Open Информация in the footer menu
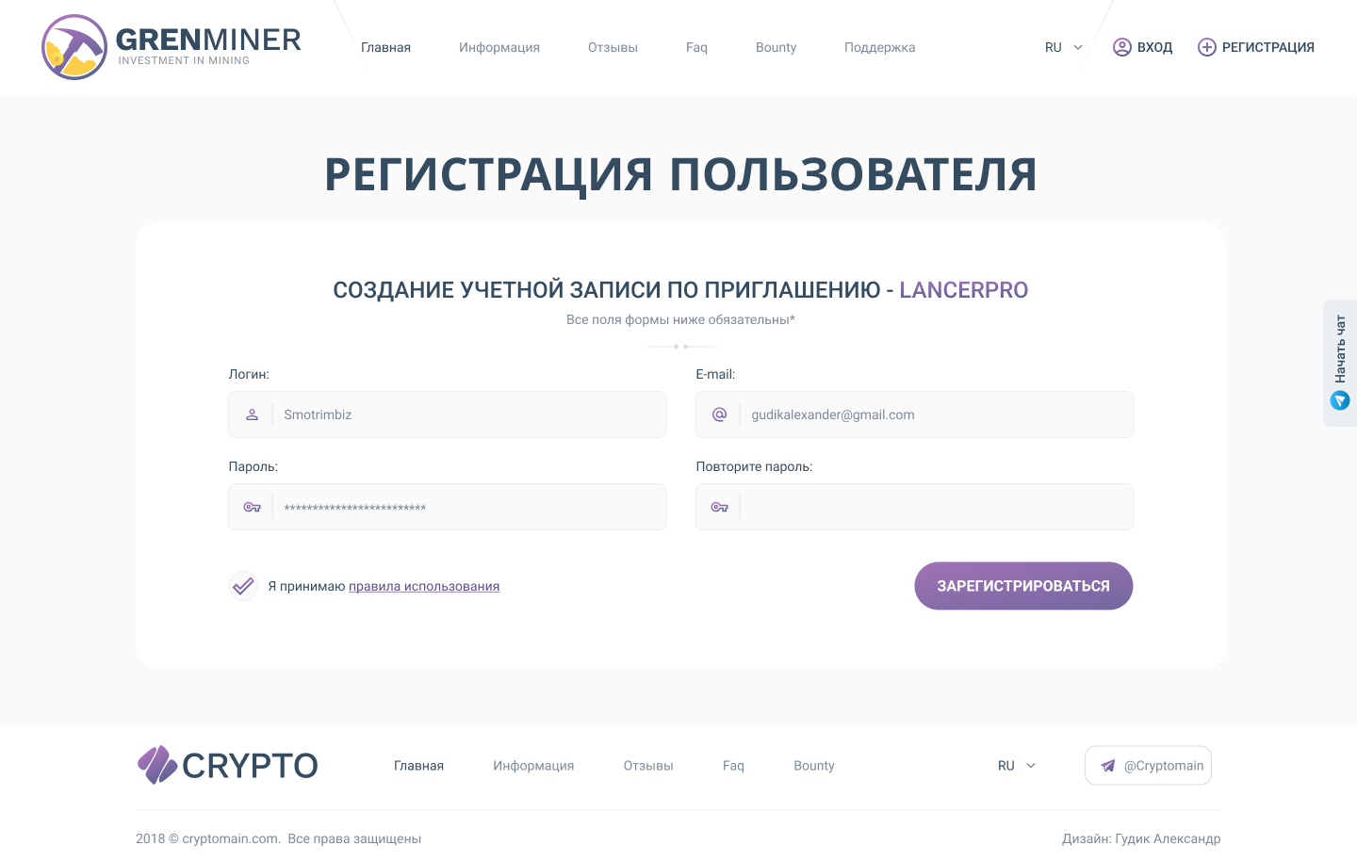The height and width of the screenshot is (861, 1357). (x=533, y=766)
